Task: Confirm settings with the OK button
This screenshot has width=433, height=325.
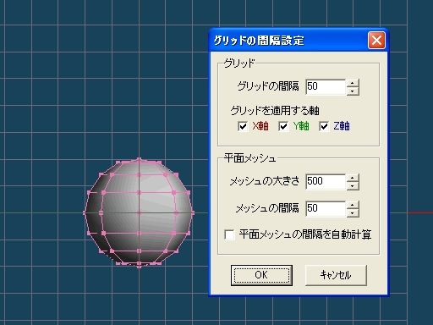Action: click(x=261, y=275)
